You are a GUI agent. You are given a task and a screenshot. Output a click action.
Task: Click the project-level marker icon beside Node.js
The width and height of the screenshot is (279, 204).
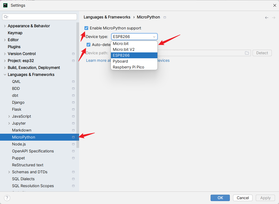[73, 144]
